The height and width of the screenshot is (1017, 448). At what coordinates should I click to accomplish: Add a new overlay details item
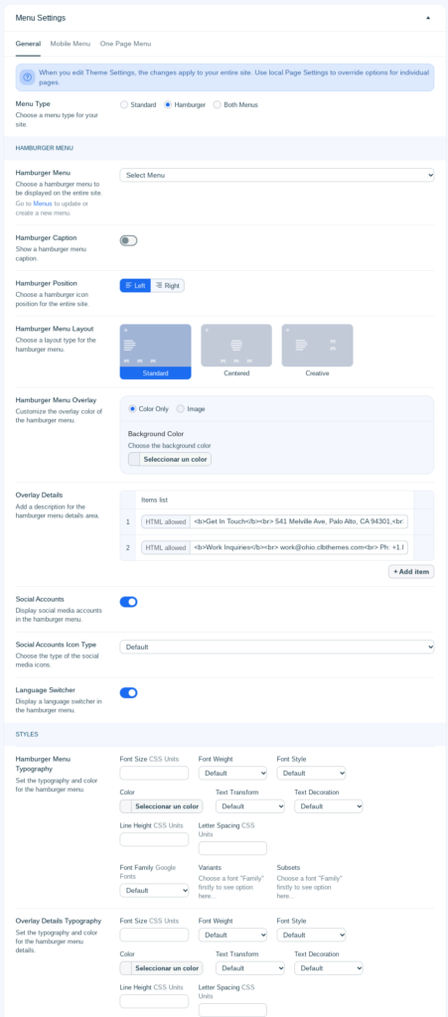point(411,571)
